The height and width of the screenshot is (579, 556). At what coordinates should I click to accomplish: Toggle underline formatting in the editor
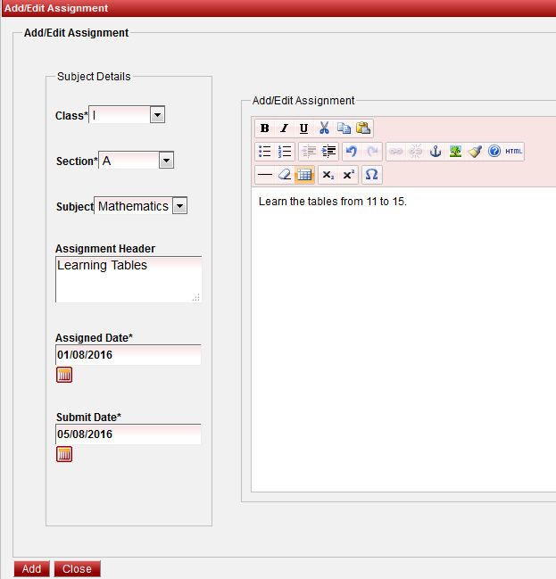click(x=303, y=128)
